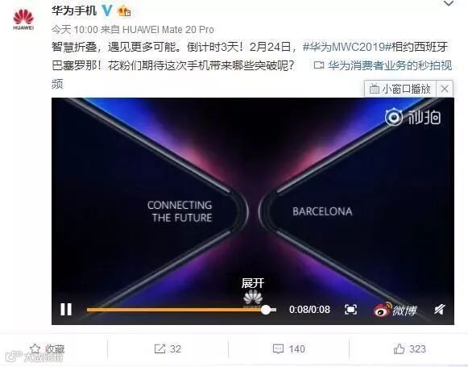The width and height of the screenshot is (468, 367).
Task: Open the post options dropdown chevron
Action: click(x=449, y=4)
